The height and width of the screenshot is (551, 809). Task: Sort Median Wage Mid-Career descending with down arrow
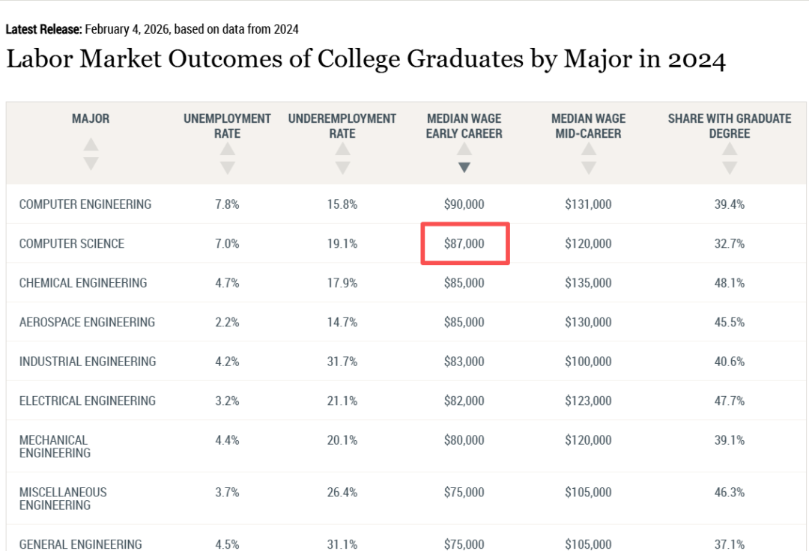pos(589,168)
